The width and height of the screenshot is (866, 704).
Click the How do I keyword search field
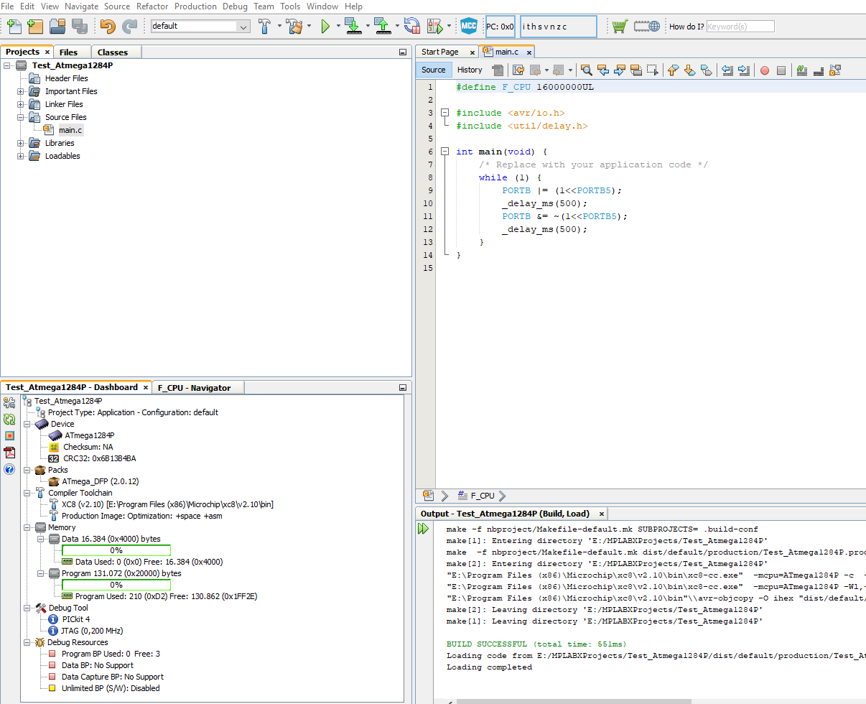740,27
